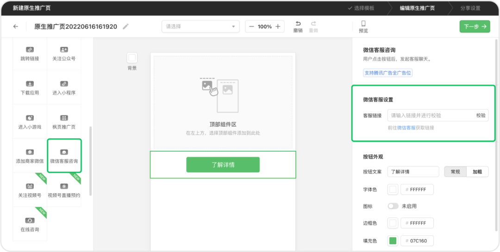This screenshot has width=500, height=252.
Task: Click the pencil icon to rename the page
Action: (126, 26)
